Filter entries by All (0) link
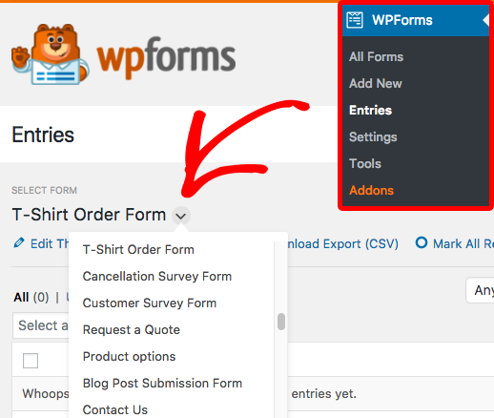 pos(31,298)
